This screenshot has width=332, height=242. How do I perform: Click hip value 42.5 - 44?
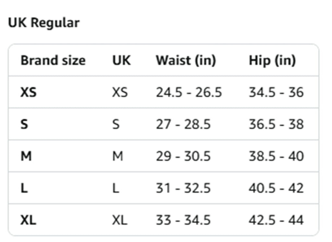[276, 220]
